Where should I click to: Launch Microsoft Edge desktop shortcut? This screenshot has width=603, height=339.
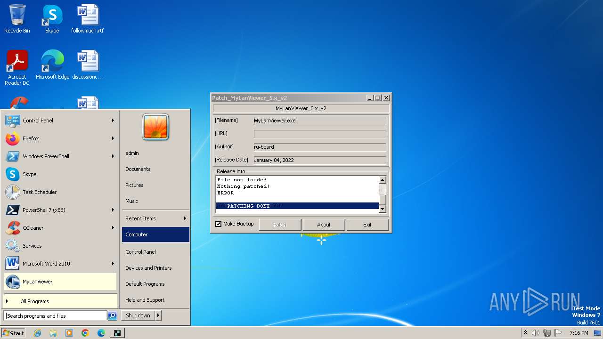point(52,65)
